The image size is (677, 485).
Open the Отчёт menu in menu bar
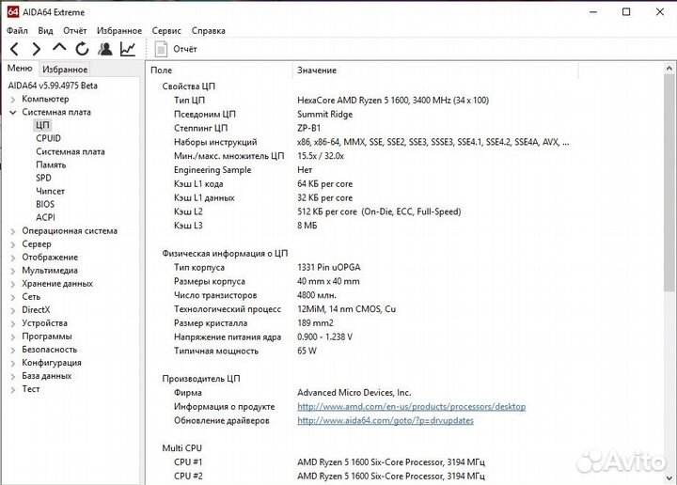coord(74,31)
